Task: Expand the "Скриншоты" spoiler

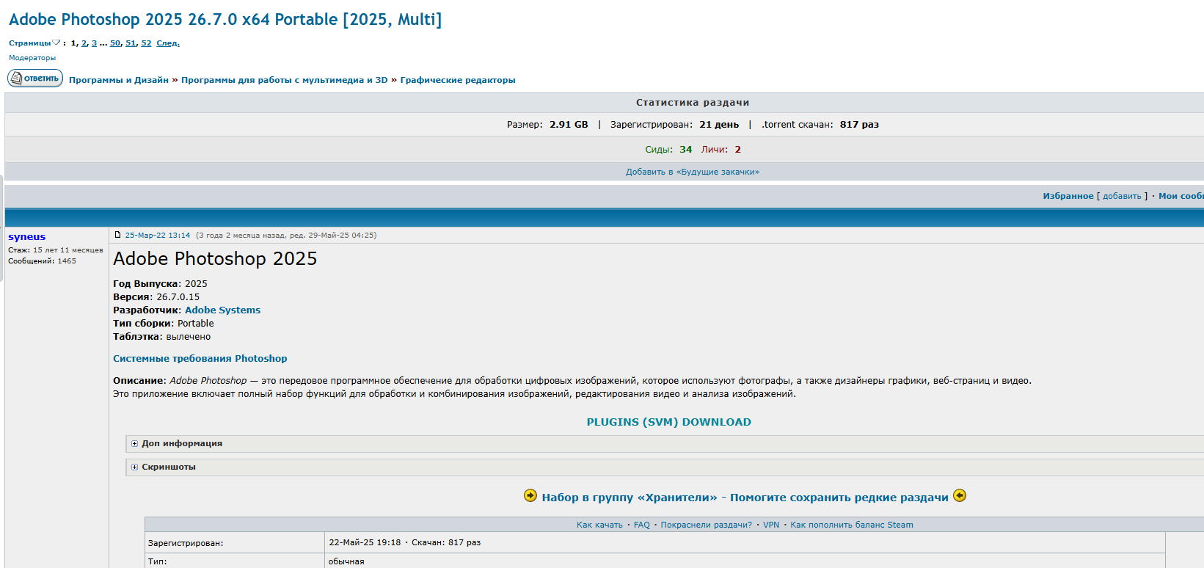Action: point(134,467)
